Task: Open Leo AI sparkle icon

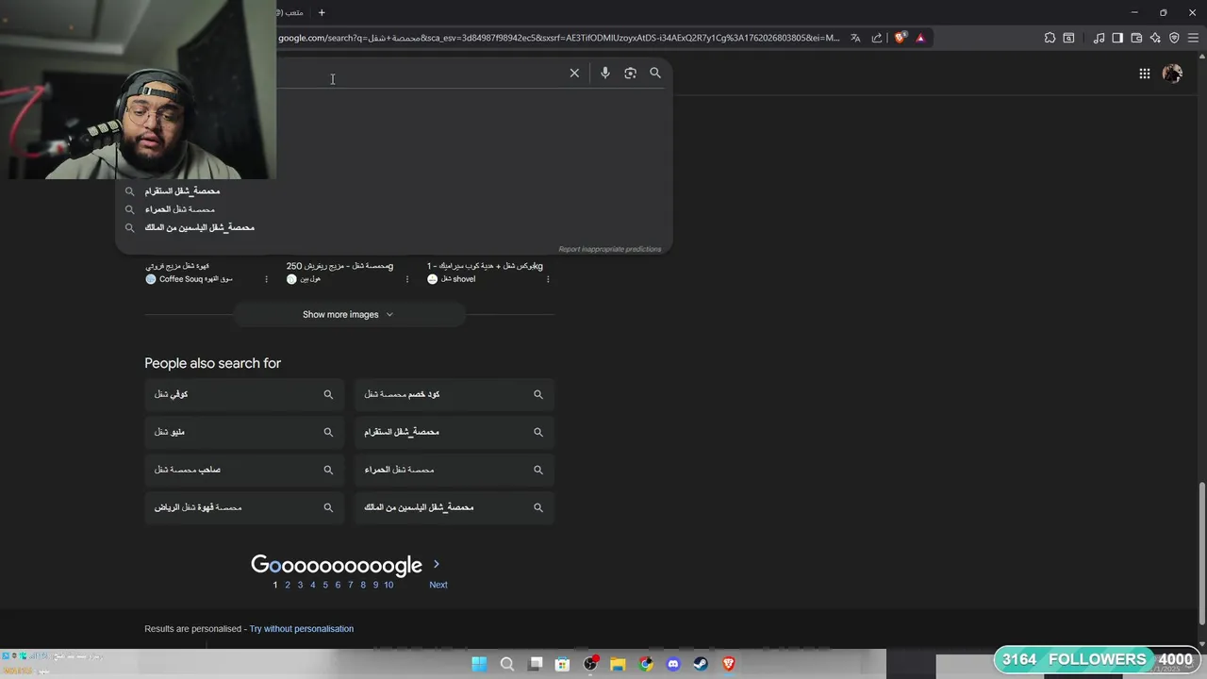Action: (x=1155, y=38)
